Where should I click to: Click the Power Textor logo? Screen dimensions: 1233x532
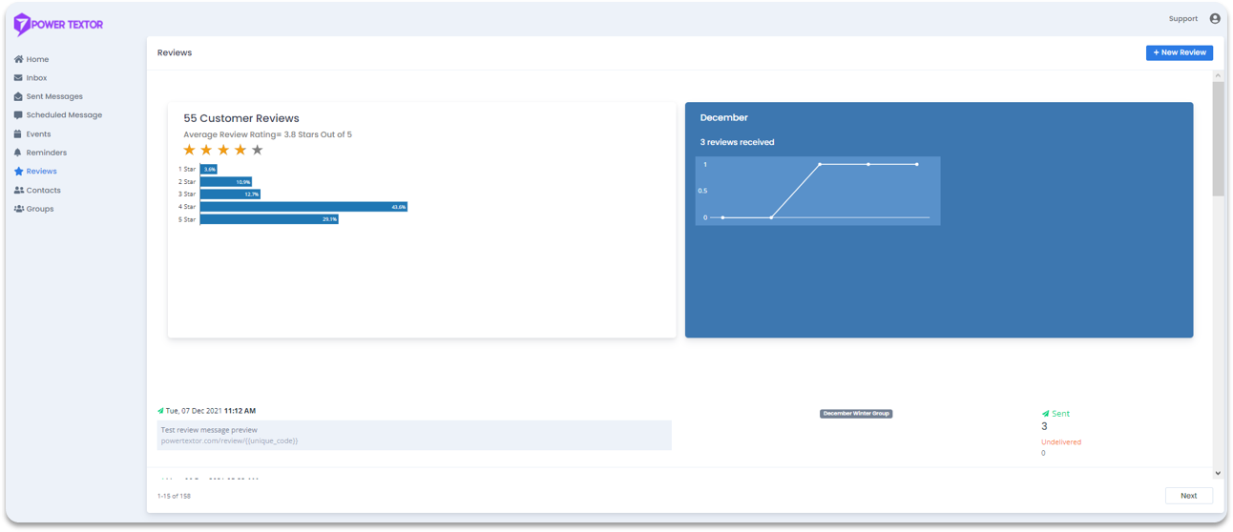58,24
